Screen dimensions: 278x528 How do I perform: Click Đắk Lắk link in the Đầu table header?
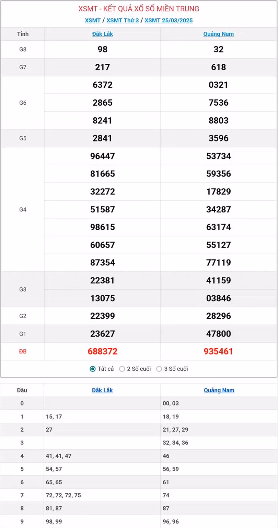pos(102,390)
